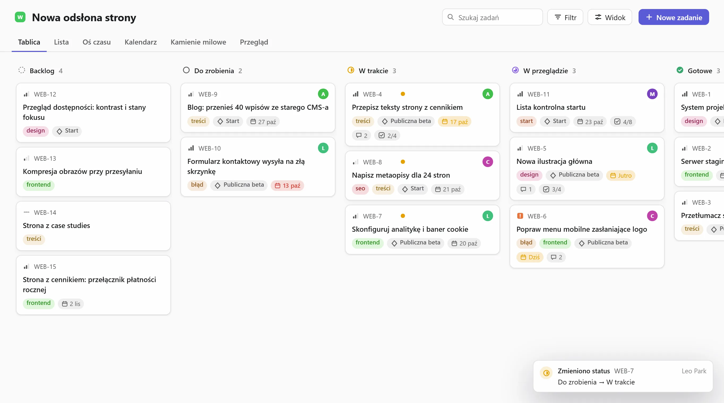The width and height of the screenshot is (724, 403).
Task: Click assignee avatar A on WEB-9
Action: coord(323,94)
